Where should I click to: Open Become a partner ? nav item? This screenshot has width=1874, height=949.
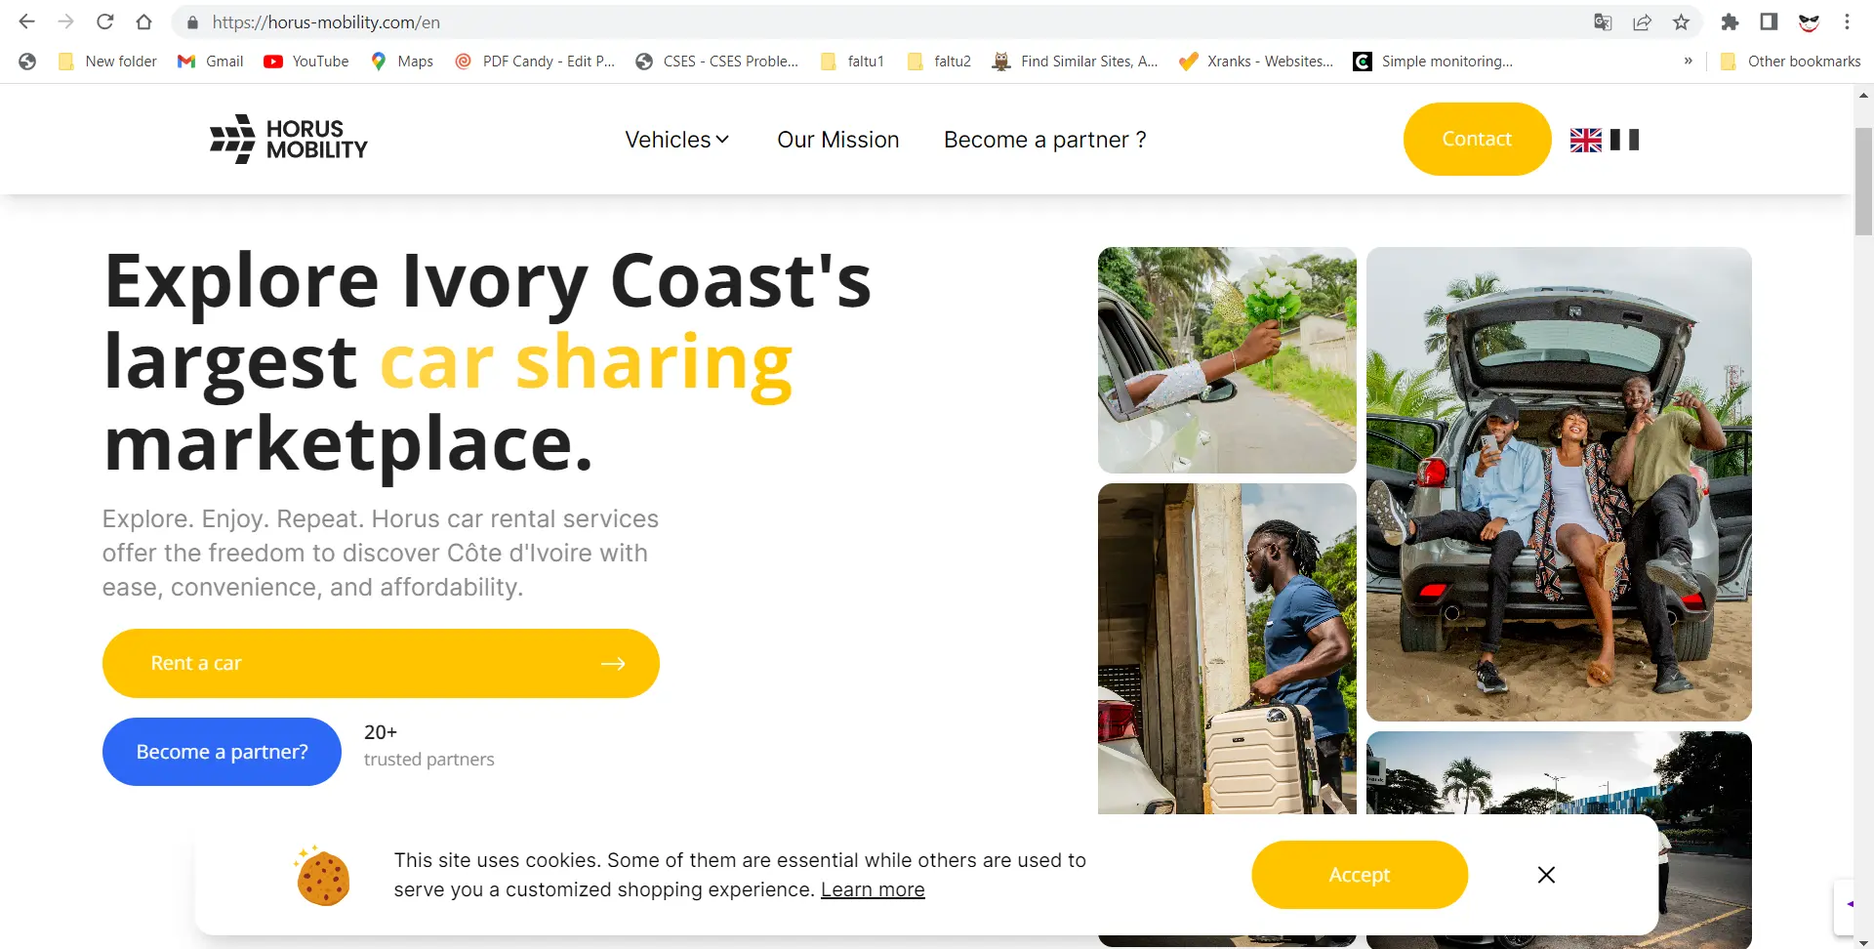[1044, 140]
